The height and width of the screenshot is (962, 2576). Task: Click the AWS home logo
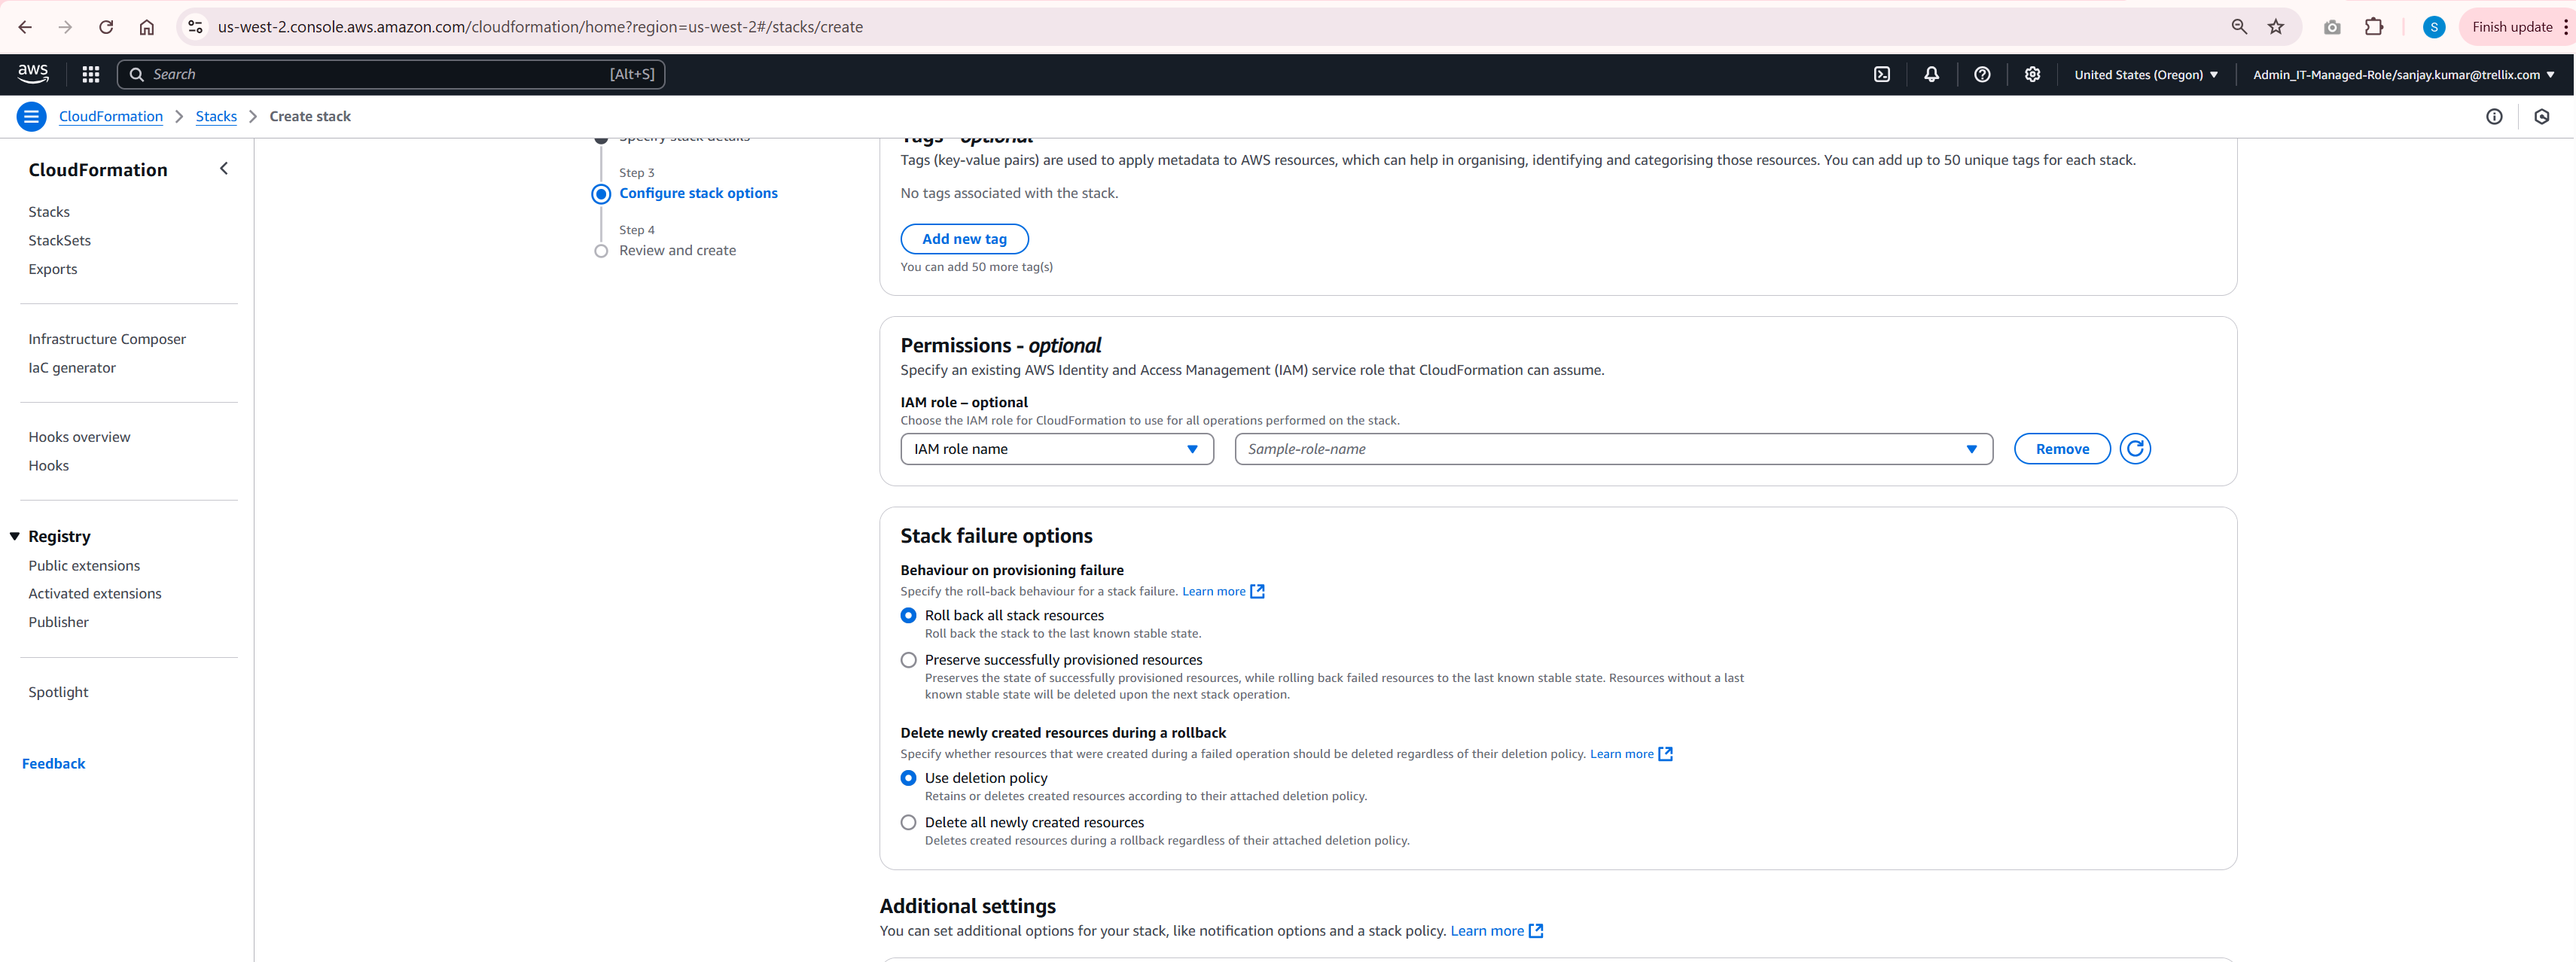(x=33, y=72)
